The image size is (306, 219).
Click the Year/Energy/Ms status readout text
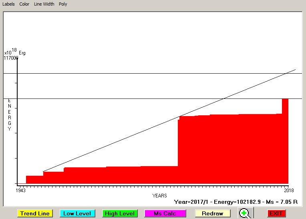[236, 202]
